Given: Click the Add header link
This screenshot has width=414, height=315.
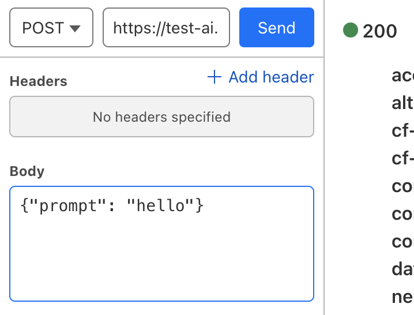Looking at the screenshot, I should point(271,77).
